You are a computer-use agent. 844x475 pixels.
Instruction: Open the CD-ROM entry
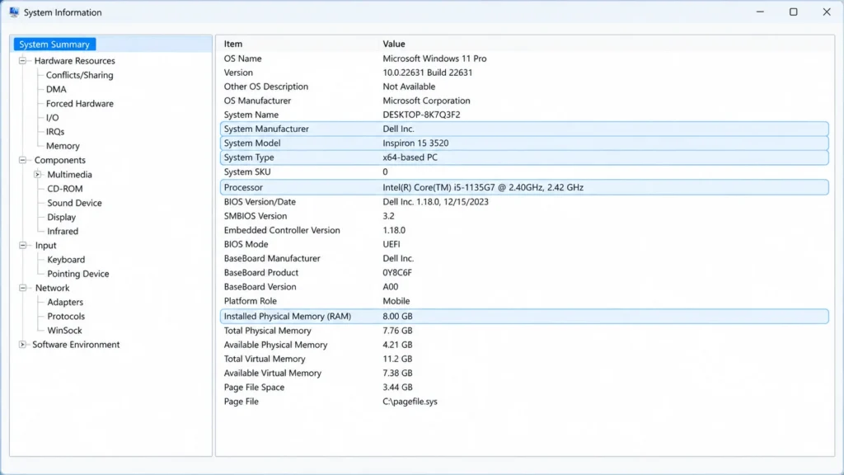tap(64, 189)
